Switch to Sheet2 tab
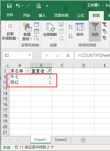This screenshot has height=151, width=110. [61, 140]
